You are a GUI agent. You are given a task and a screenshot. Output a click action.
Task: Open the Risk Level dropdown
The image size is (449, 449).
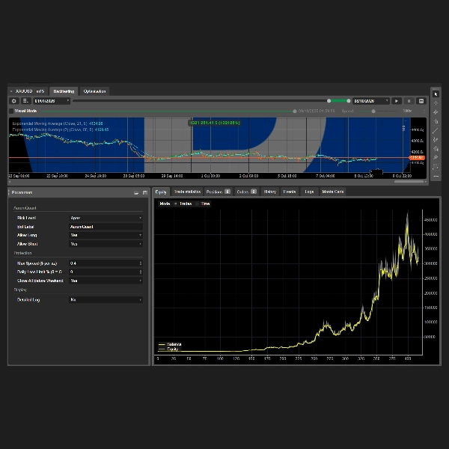[x=106, y=218]
